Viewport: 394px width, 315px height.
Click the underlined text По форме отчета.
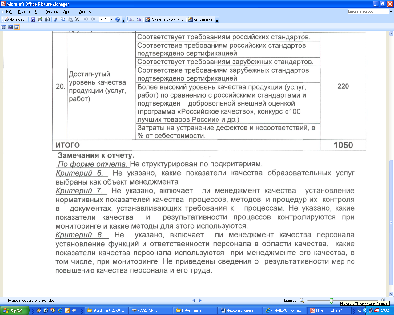pos(93,164)
